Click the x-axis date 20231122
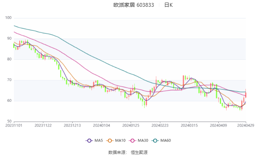The height and width of the screenshot is (155, 256). click(x=43, y=125)
